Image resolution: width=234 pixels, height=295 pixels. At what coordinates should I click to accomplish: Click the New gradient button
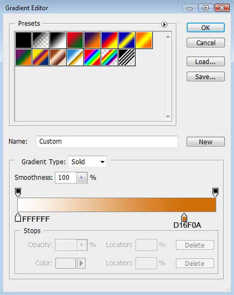[206, 142]
